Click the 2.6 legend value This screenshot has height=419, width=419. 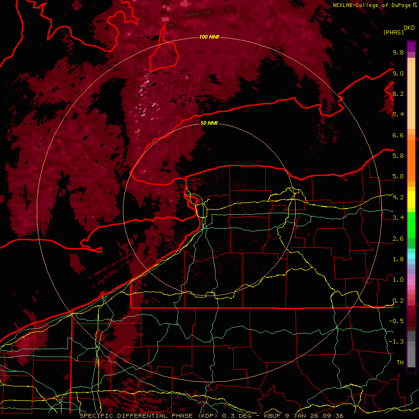[398, 239]
